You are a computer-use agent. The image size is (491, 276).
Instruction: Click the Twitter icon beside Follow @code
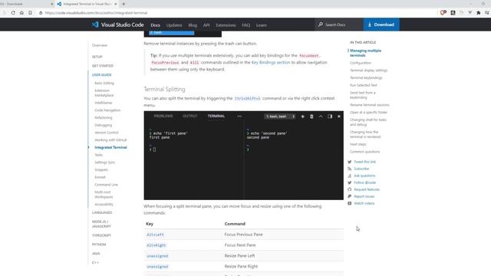click(350, 182)
